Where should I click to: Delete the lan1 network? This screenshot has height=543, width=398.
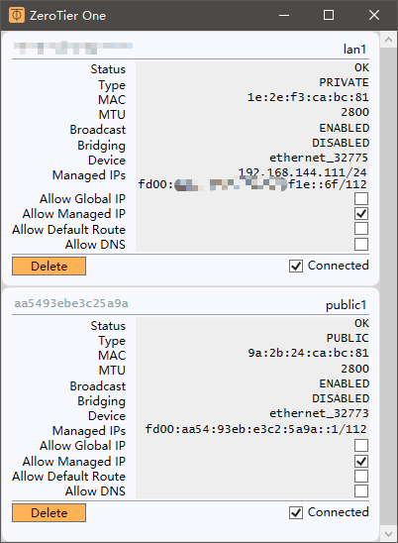point(49,266)
